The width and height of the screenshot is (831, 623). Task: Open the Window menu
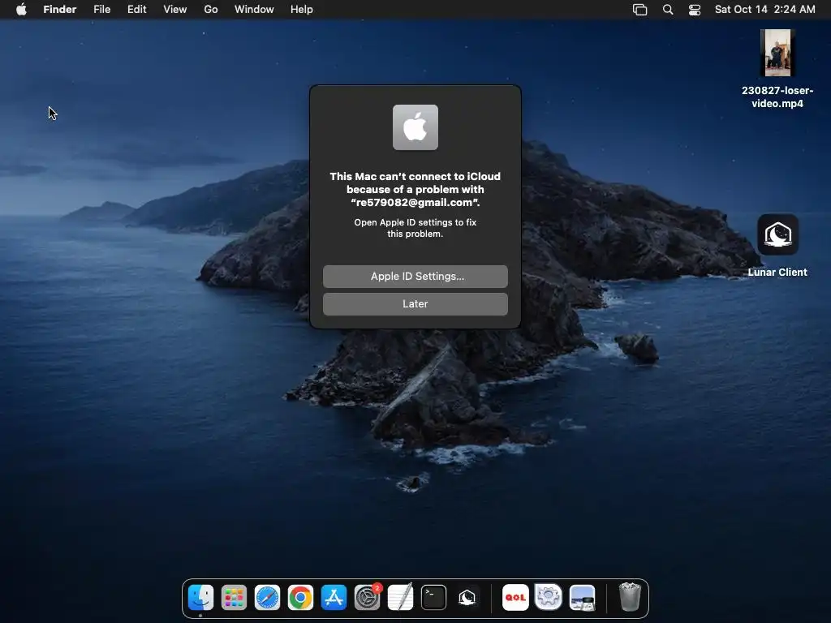point(254,10)
